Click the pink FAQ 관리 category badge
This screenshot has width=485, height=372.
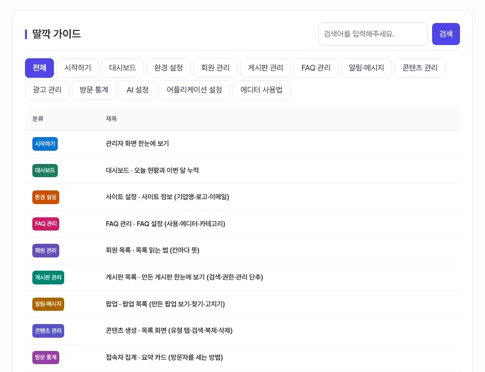click(x=46, y=224)
